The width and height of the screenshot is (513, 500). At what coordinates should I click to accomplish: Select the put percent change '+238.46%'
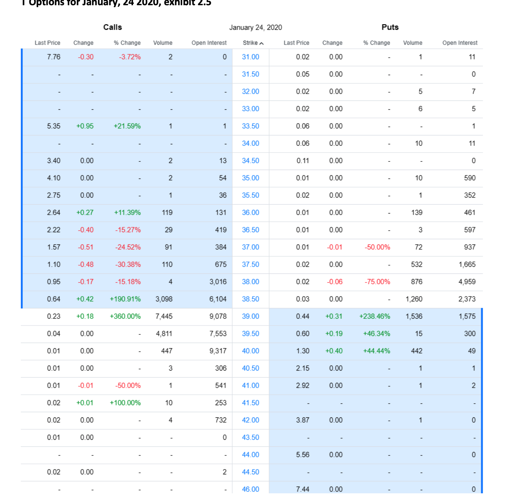pos(375,316)
